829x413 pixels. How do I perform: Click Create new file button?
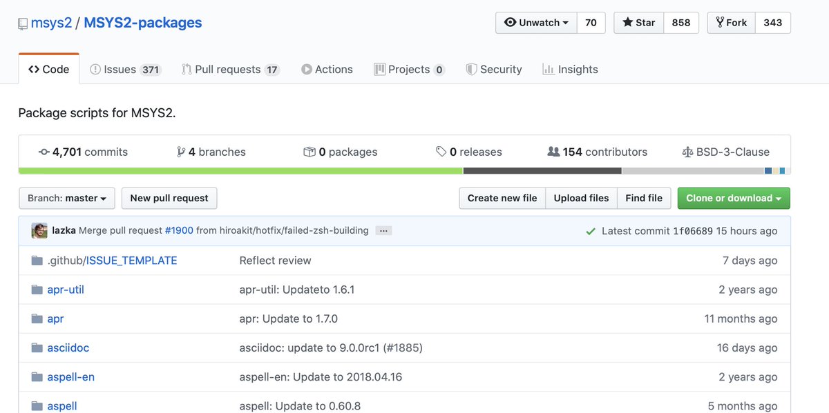pyautogui.click(x=502, y=198)
